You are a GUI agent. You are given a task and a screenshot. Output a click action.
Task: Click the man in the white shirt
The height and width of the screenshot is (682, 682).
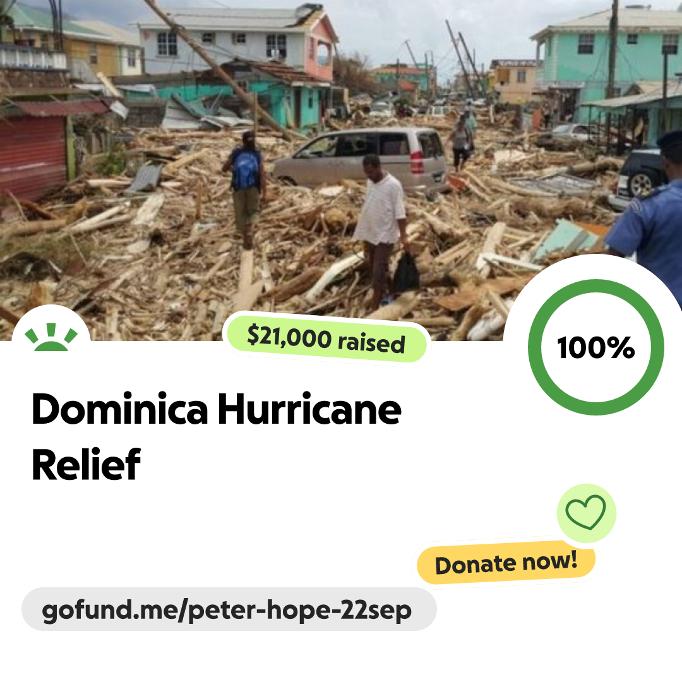point(381,230)
